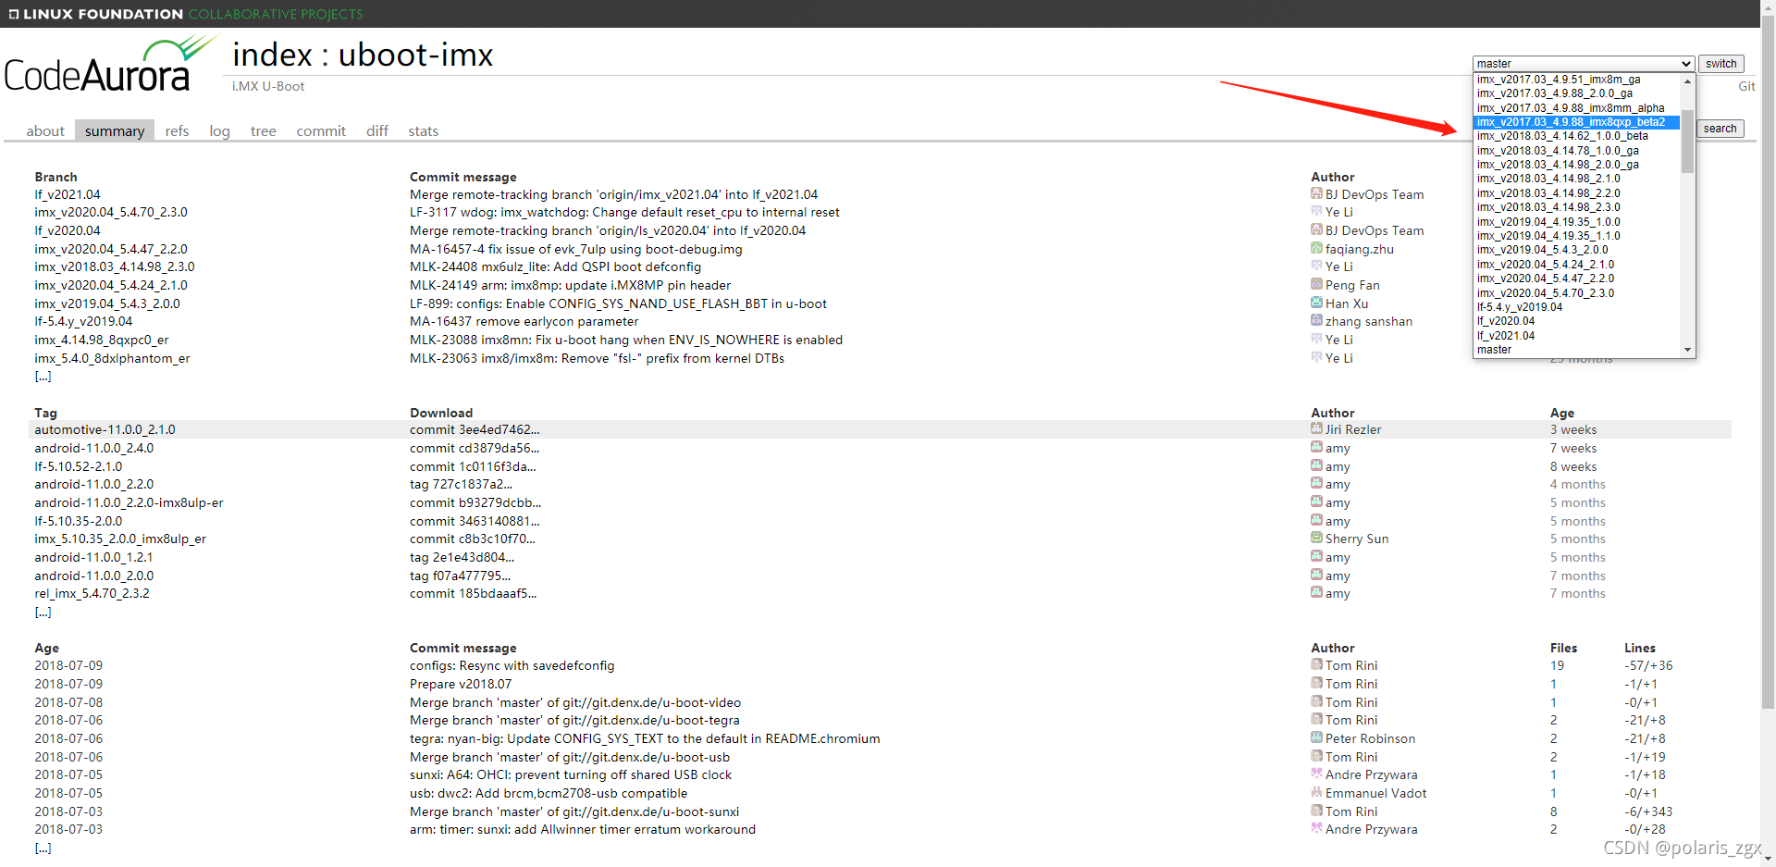Open the index link in title

[273, 56]
